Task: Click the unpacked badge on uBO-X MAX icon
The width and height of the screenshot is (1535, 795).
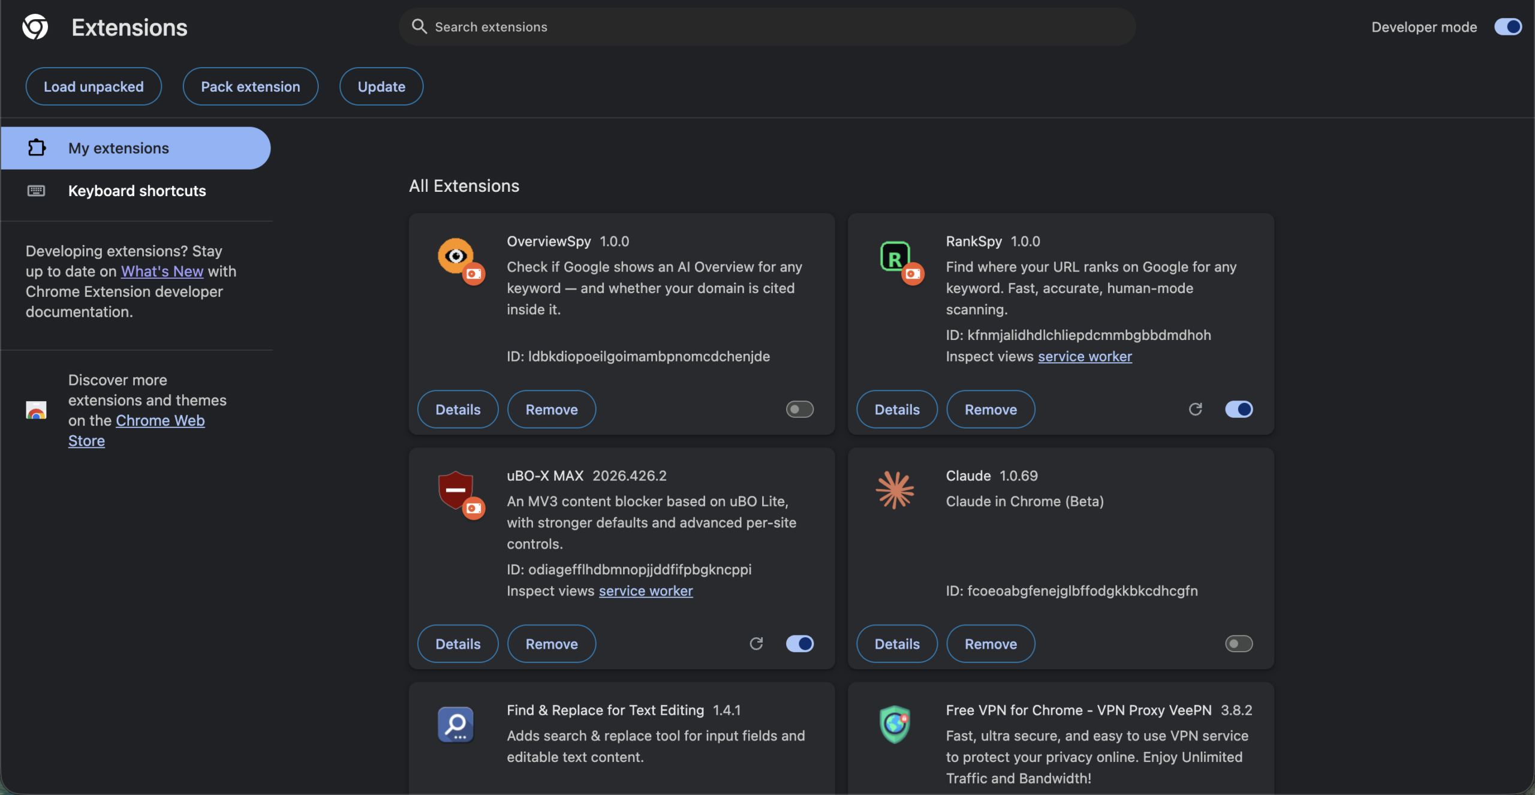Action: click(474, 508)
